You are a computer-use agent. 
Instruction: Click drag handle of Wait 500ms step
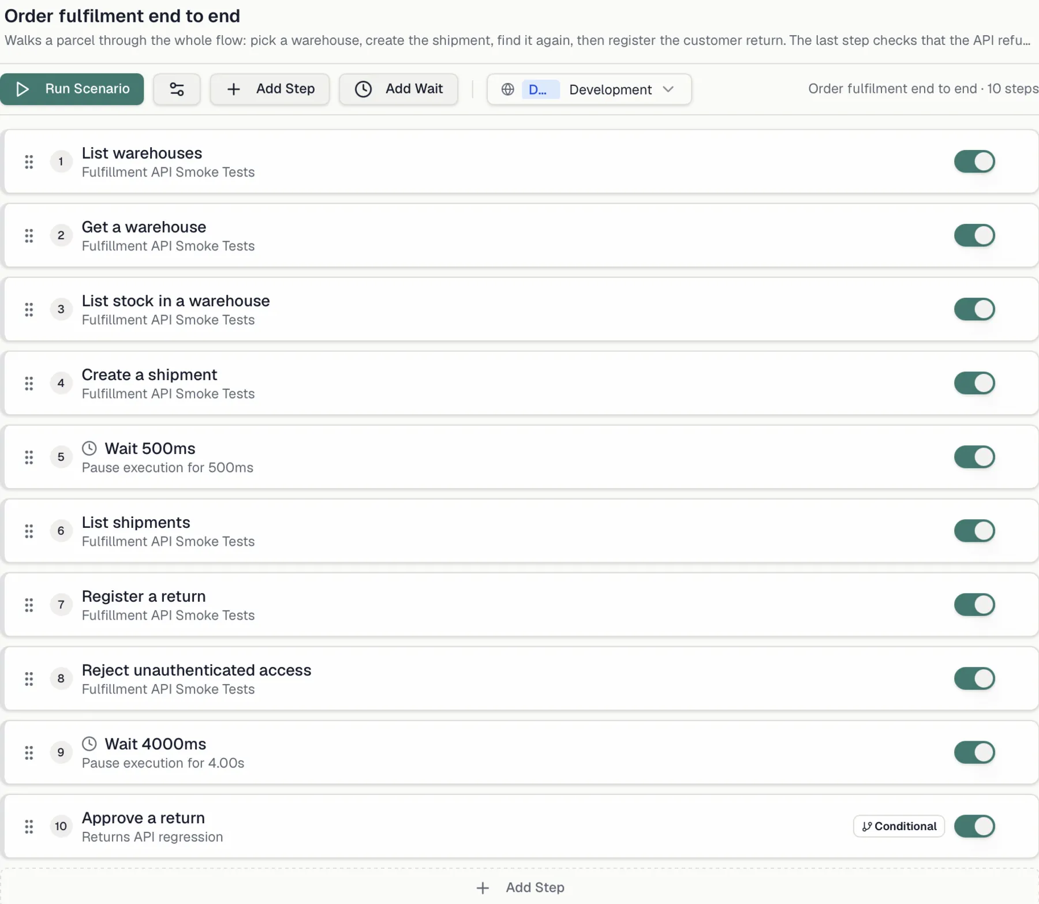29,457
